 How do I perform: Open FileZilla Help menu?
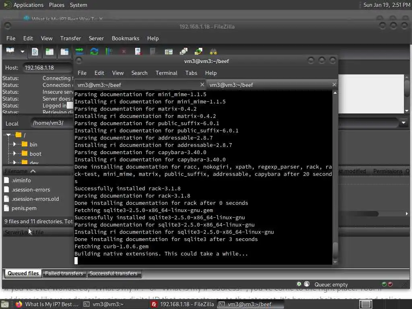[153, 38]
